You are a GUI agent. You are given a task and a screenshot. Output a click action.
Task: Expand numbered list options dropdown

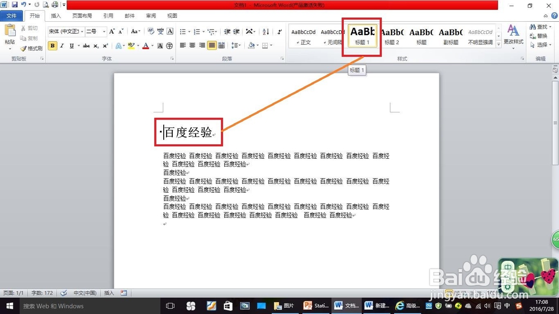[x=203, y=32]
